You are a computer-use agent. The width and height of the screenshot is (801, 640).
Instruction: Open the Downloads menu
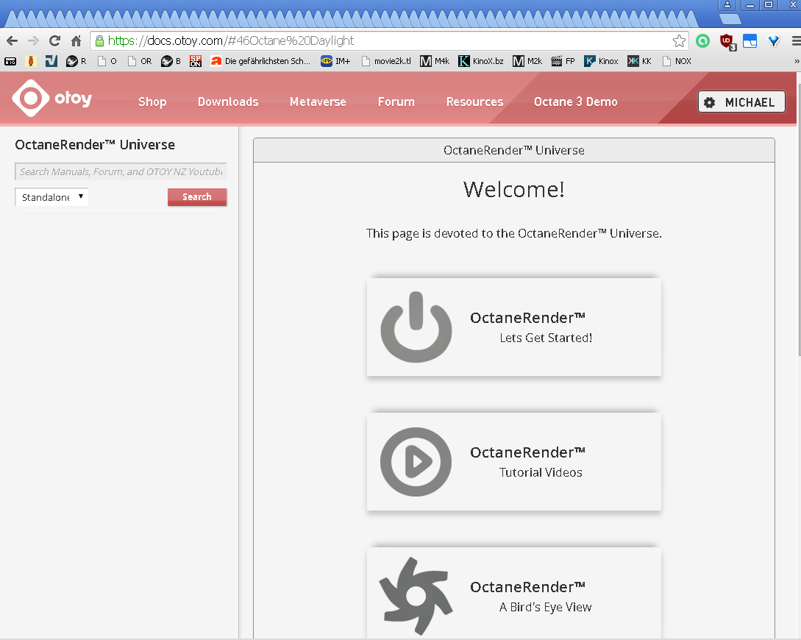(228, 102)
